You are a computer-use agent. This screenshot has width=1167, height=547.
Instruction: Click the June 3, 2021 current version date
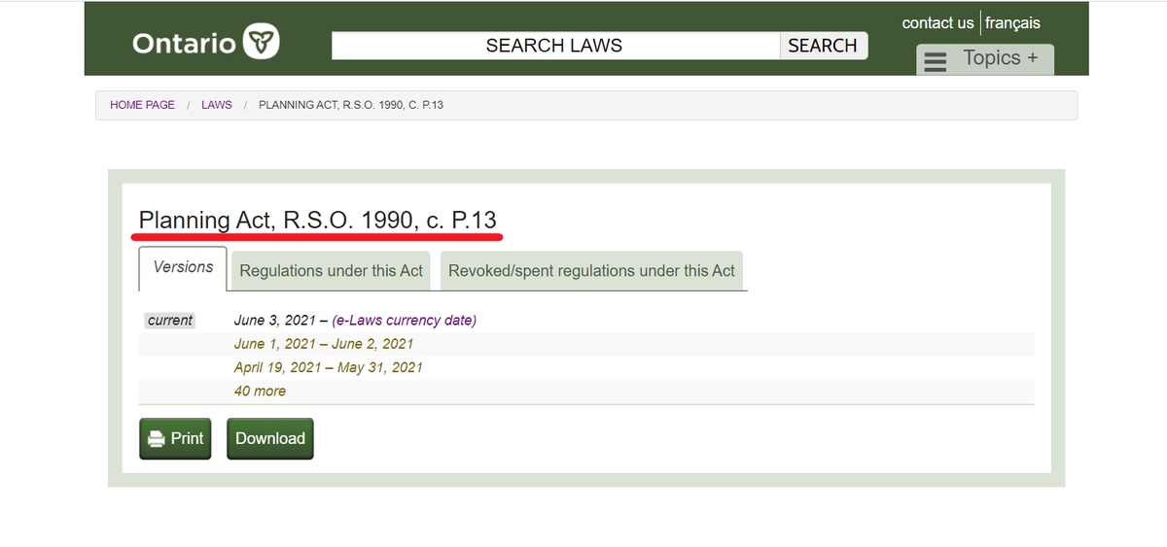click(274, 321)
